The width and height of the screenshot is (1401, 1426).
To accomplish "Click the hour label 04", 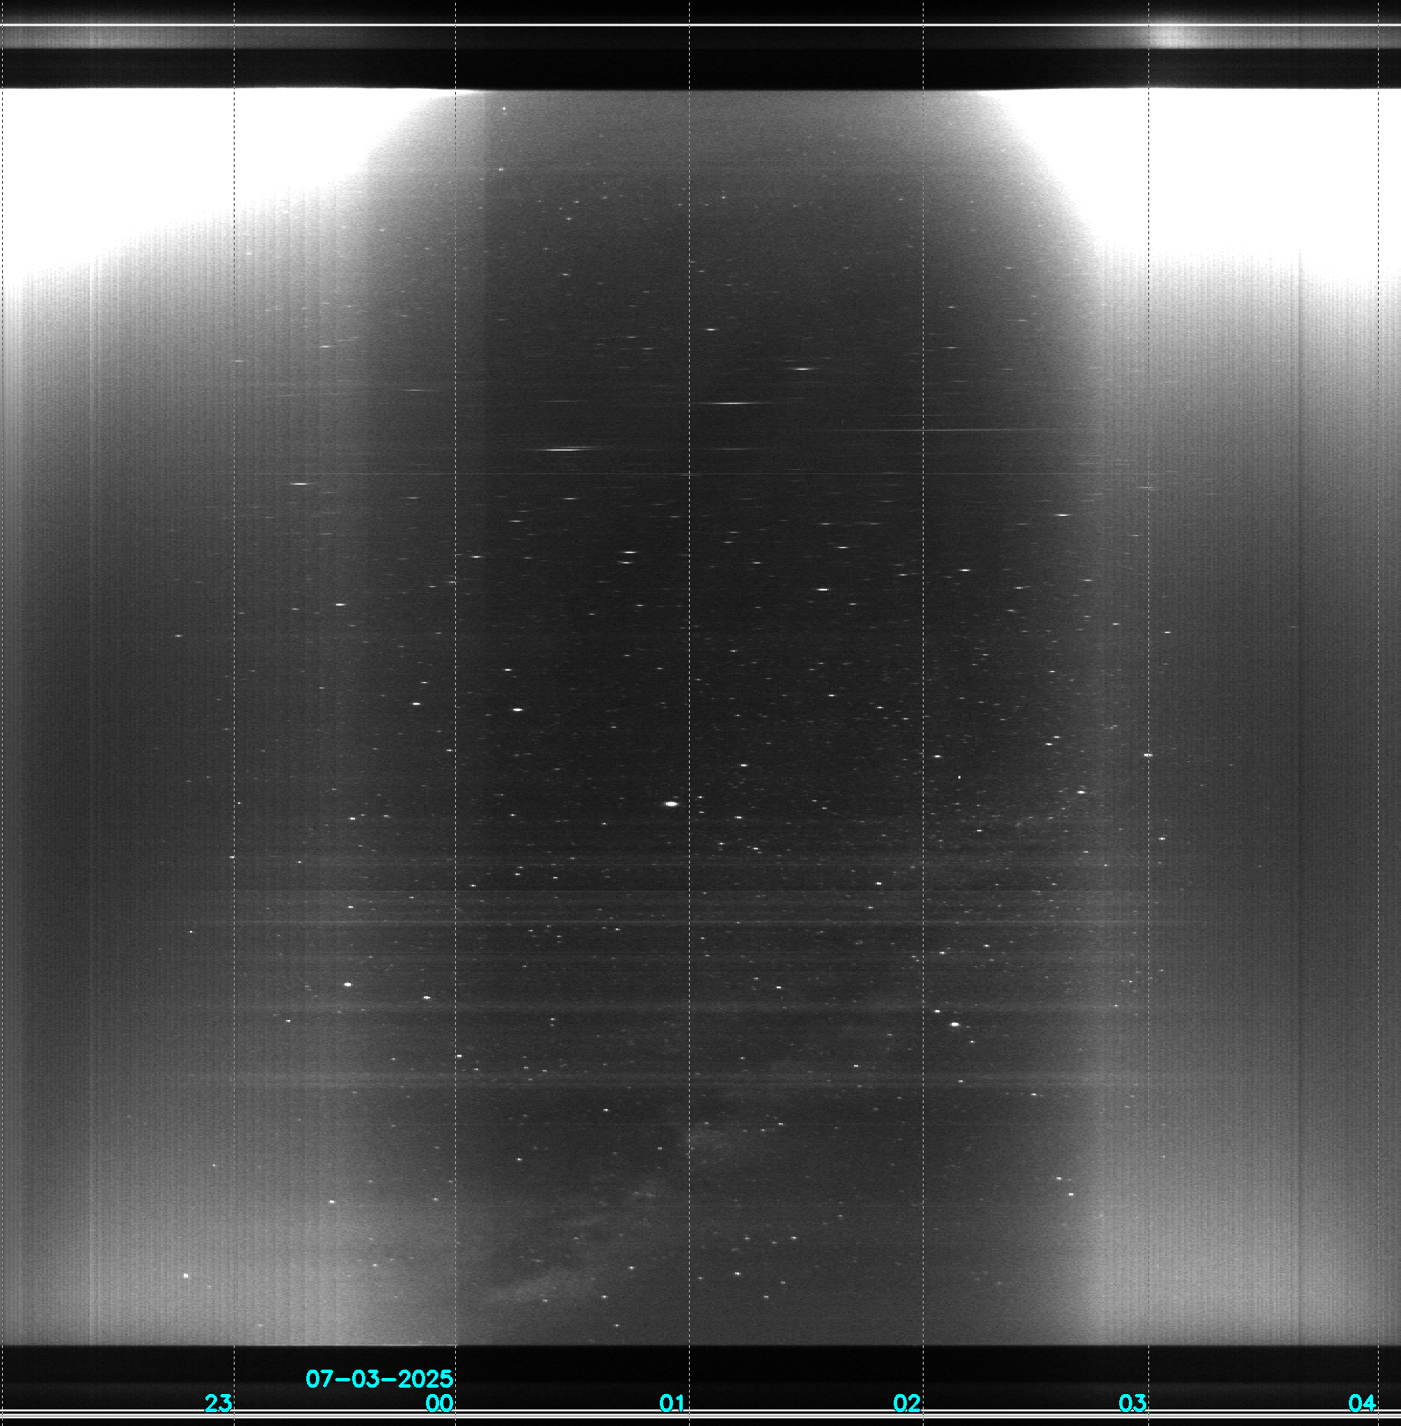I will click(1362, 1403).
